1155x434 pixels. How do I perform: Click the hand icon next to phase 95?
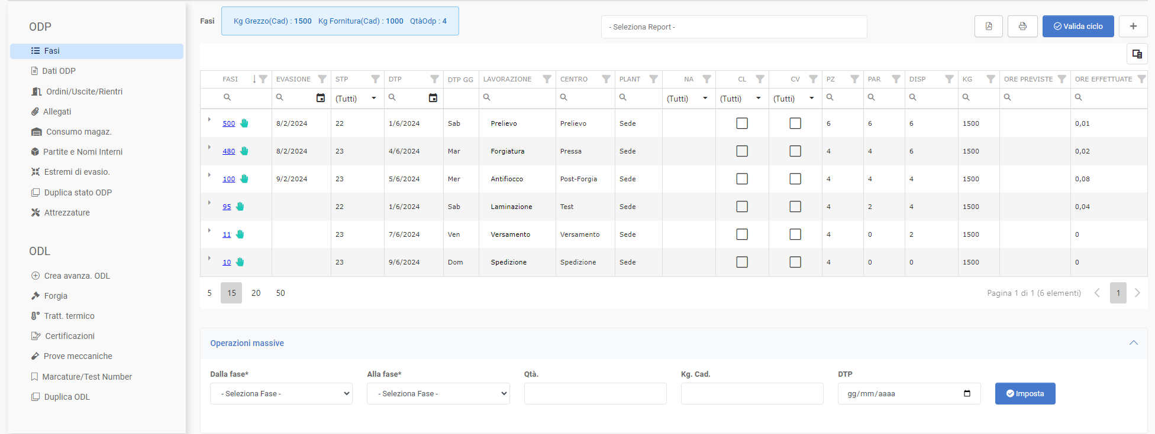point(240,207)
